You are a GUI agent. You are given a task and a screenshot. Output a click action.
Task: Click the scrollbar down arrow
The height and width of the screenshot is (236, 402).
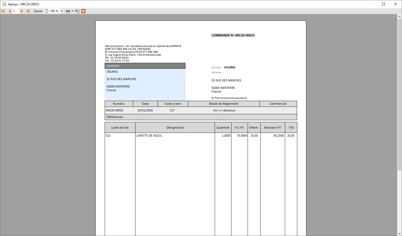point(399,234)
